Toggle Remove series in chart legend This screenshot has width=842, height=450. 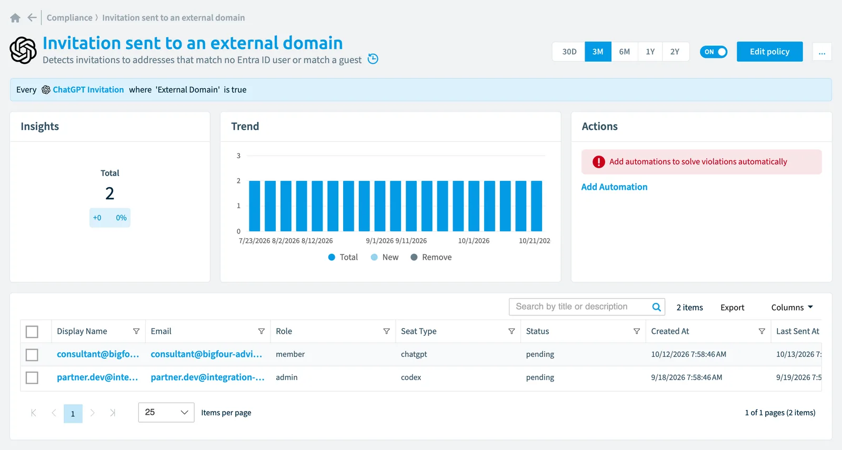pyautogui.click(x=431, y=257)
